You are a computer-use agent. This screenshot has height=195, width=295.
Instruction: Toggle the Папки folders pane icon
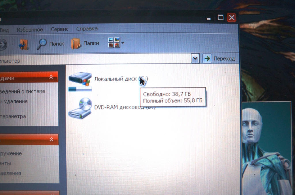pyautogui.click(x=76, y=44)
